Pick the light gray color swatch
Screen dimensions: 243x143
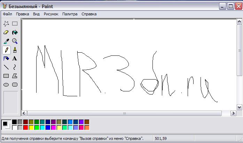[x=20, y=127]
